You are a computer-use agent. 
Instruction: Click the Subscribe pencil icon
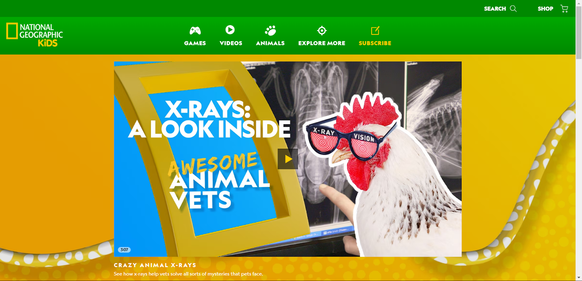click(375, 31)
